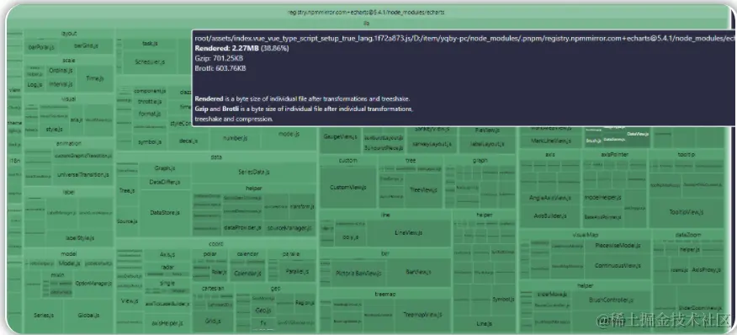Open the Ordinal.js block in scale

(61, 71)
